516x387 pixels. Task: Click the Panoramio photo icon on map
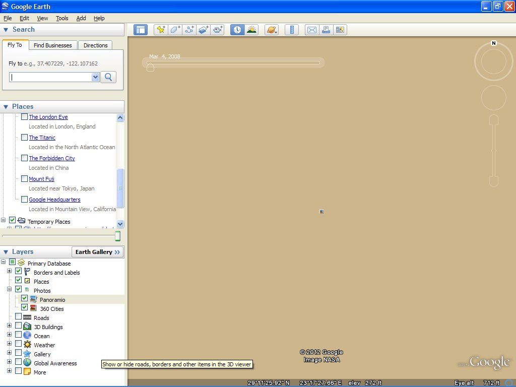pyautogui.click(x=321, y=212)
